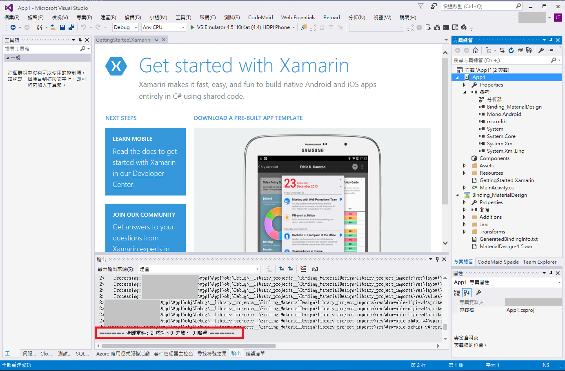Open the Show output from source dropdown
The width and height of the screenshot is (565, 371).
[x=200, y=269]
